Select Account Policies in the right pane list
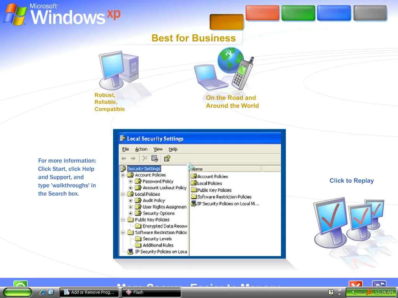The width and height of the screenshot is (398, 298). click(x=213, y=177)
